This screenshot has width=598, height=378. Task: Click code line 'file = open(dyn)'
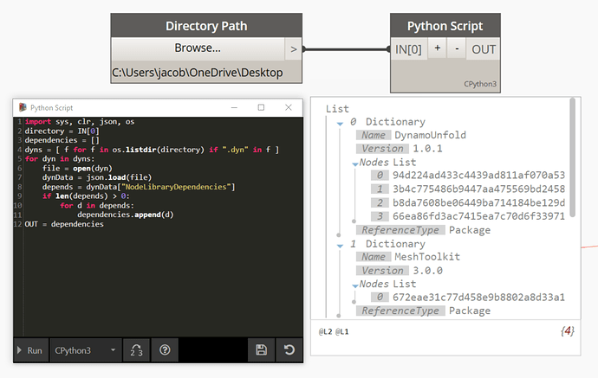(77, 169)
